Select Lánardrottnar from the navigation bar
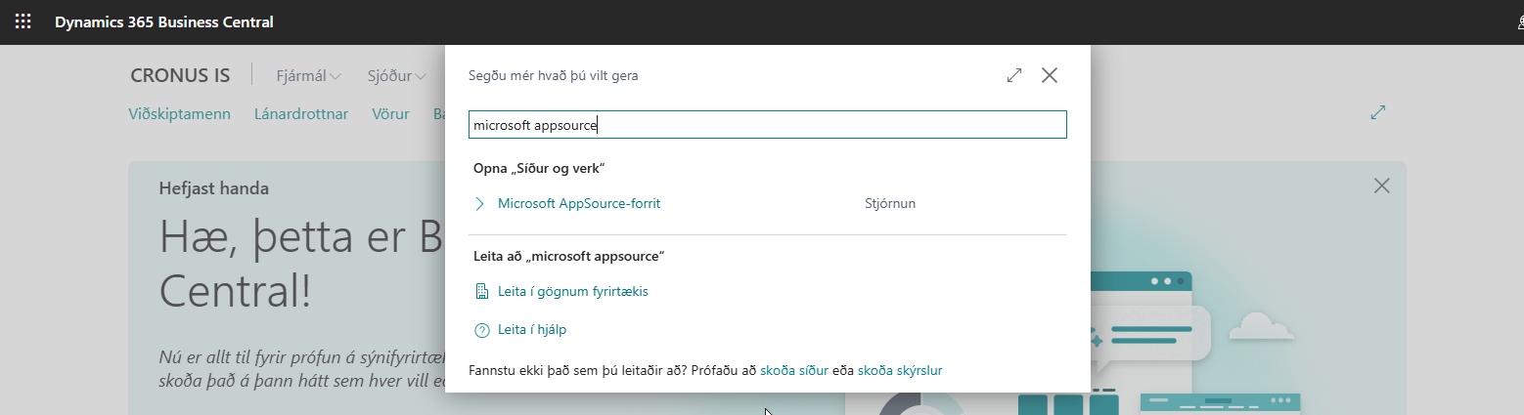Screen dimensions: 1524x415 click(301, 114)
